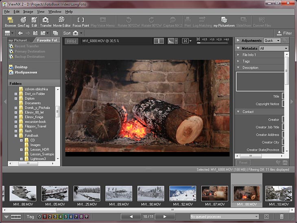The height and width of the screenshot is (223, 297).
Task: Click the Description text field
Action: pos(260,82)
